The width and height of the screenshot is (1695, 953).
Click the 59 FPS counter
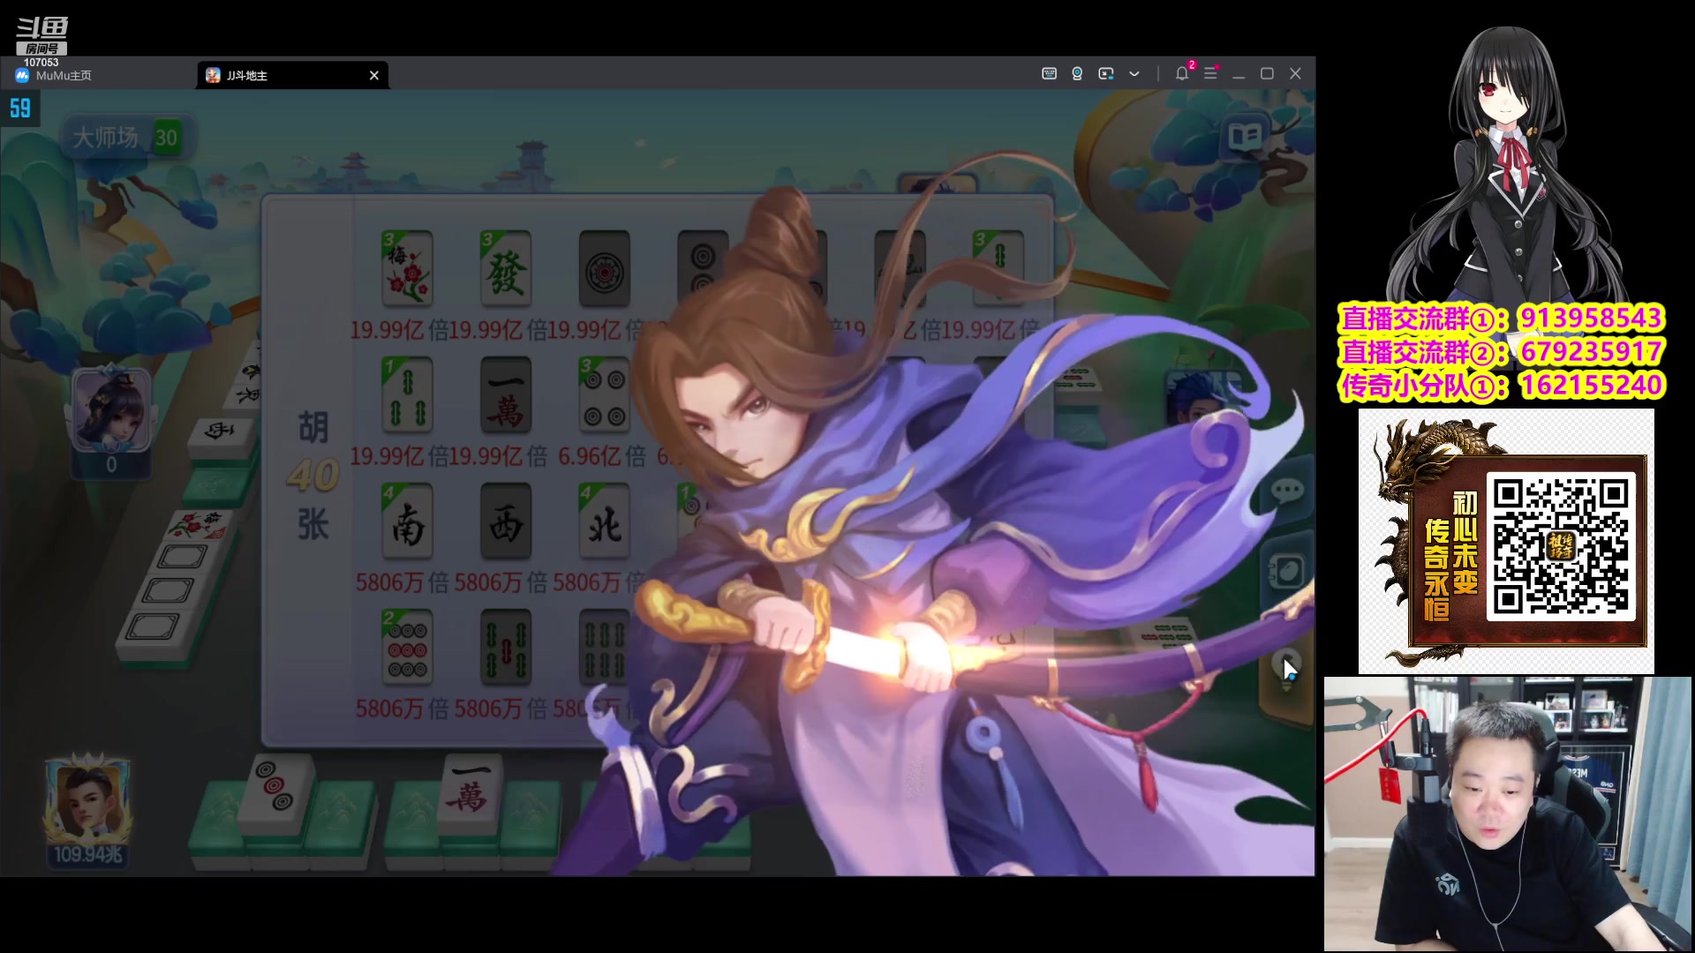pyautogui.click(x=20, y=109)
